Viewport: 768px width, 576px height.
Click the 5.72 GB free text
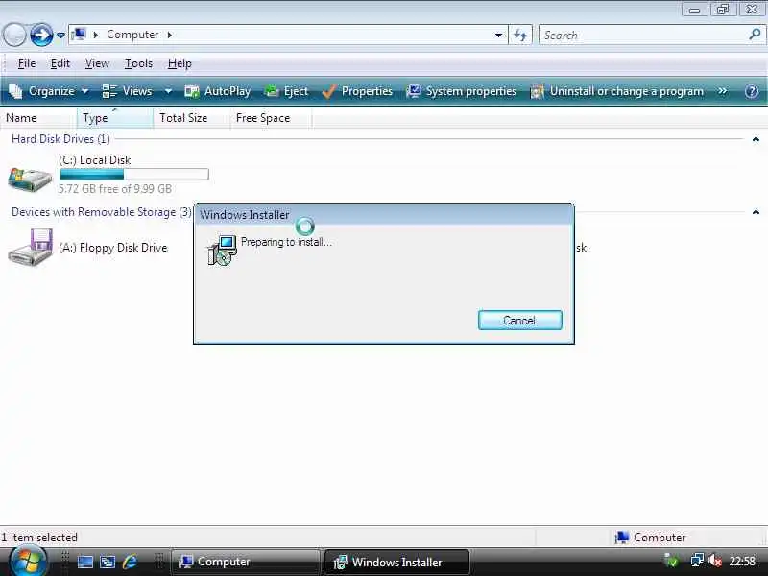115,189
